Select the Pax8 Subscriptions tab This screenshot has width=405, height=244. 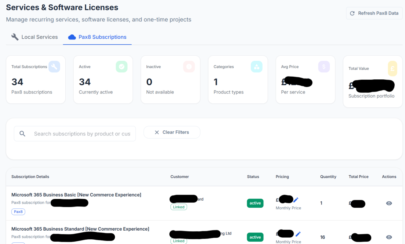97,37
